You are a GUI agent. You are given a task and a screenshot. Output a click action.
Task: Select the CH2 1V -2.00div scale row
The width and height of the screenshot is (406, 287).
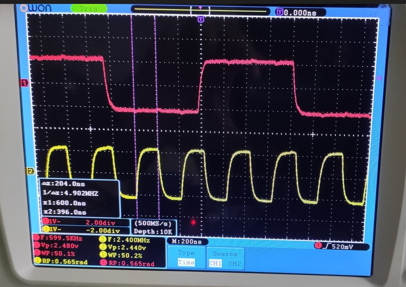85,230
